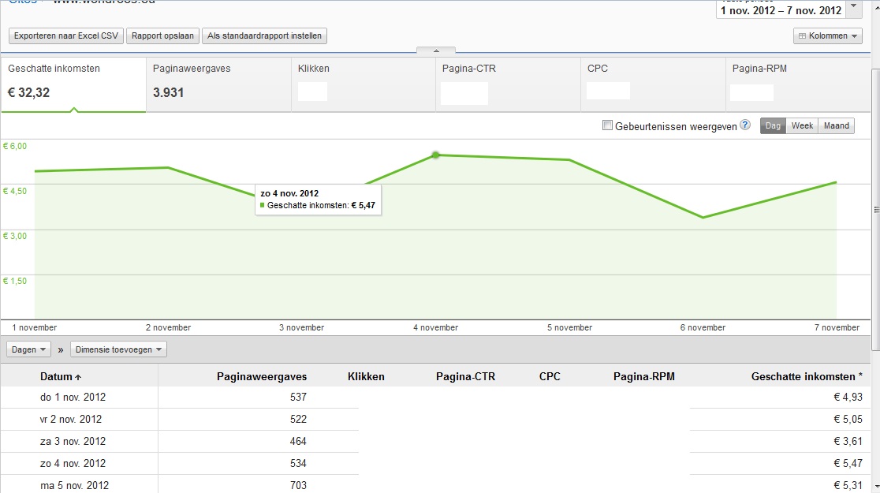Screen dimensions: 880x493
Task: Click the 522 pageviews cell
Action: [298, 419]
